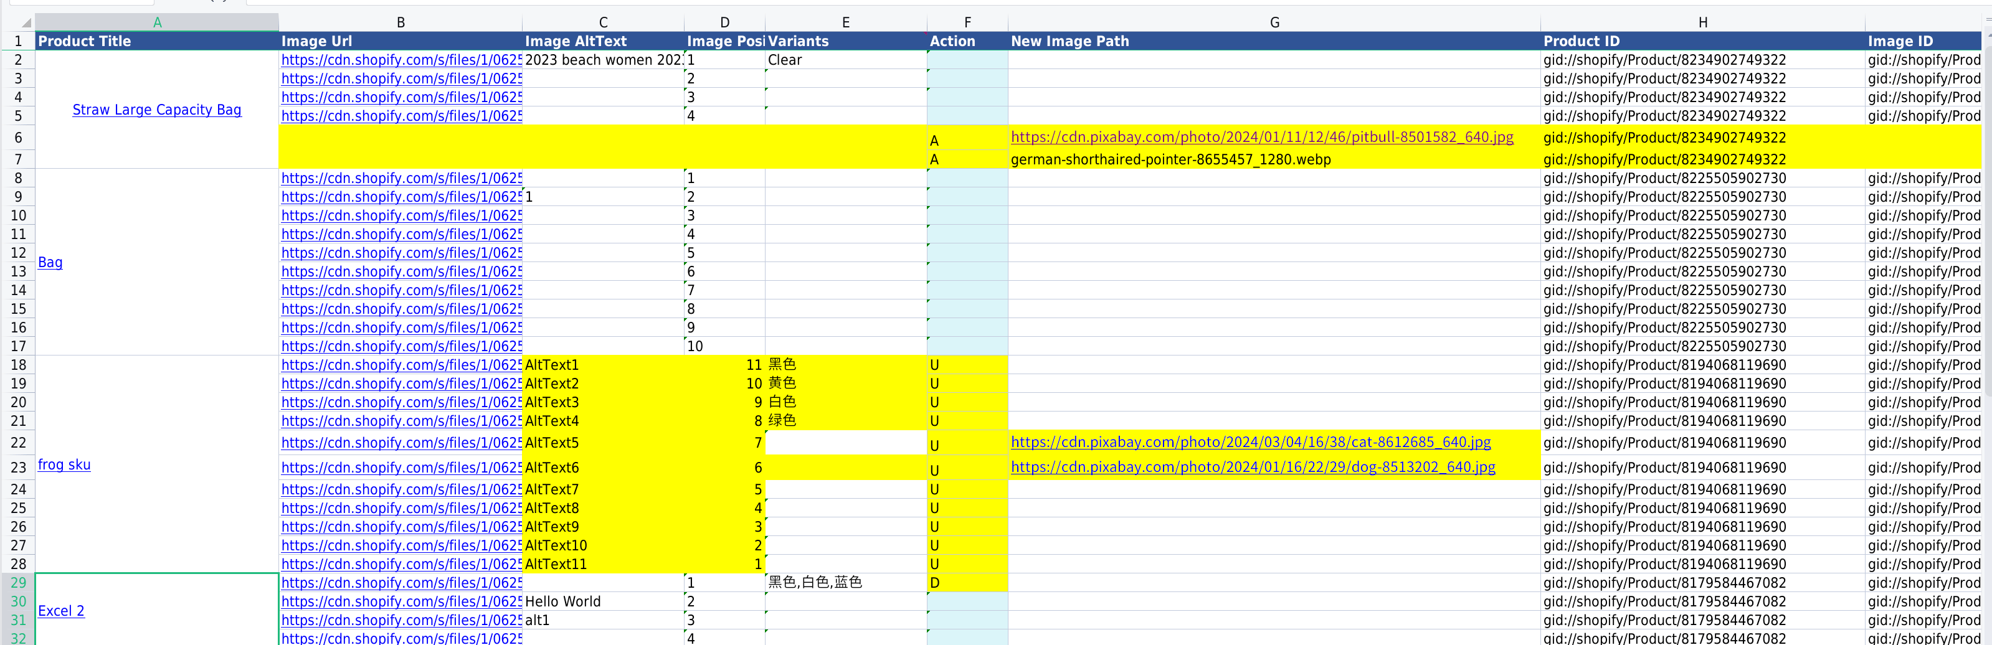Select the Product ID header cell
The image size is (1992, 645).
[1703, 41]
